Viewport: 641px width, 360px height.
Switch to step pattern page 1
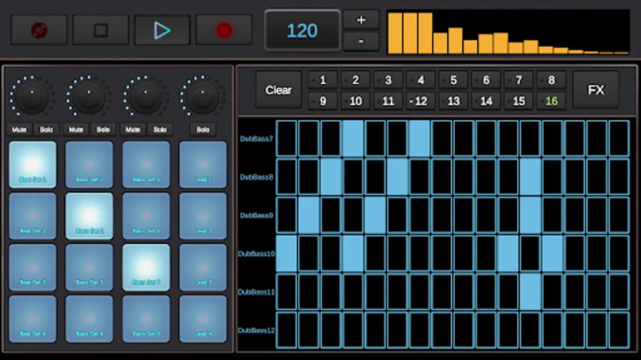point(322,80)
